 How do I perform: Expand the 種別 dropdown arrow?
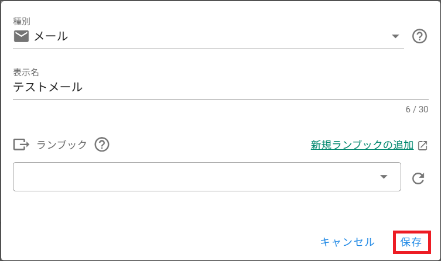tap(395, 36)
